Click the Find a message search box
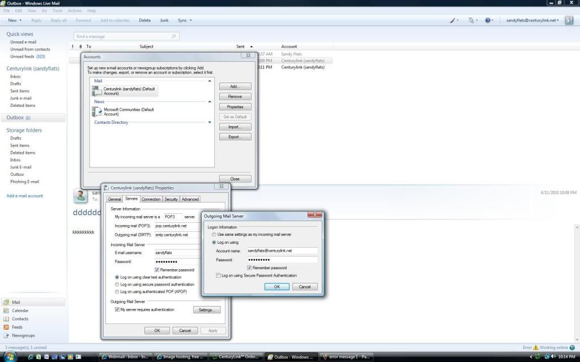The image size is (580, 362). (126, 36)
